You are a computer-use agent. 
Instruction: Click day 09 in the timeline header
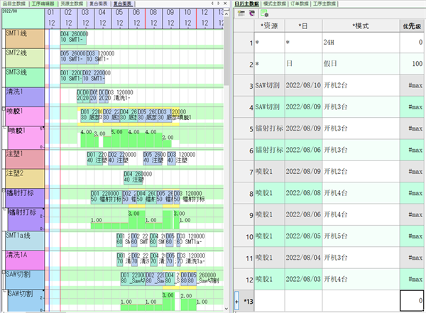[170, 12]
